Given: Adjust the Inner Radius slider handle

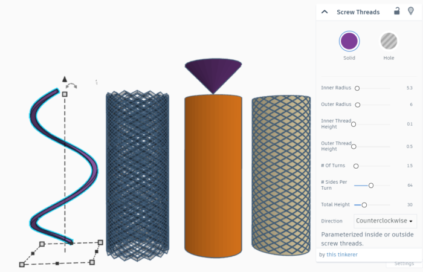Looking at the screenshot, I should 357,88.
